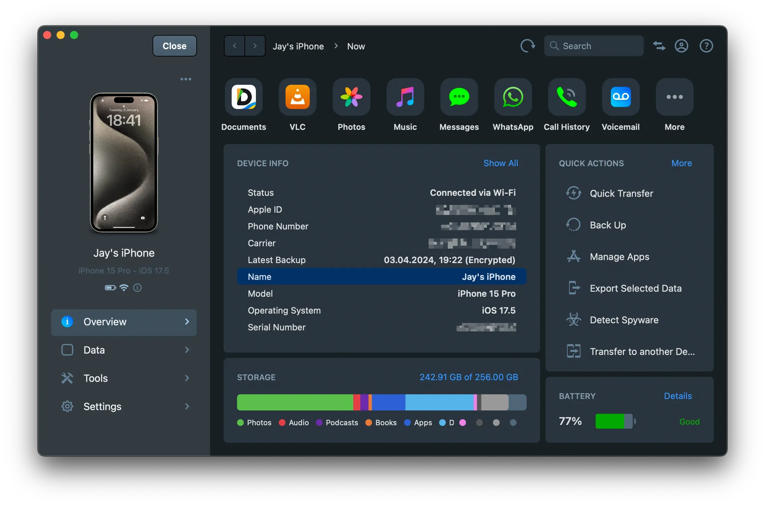The image size is (765, 506).
Task: Open the Messages app data
Action: (459, 97)
